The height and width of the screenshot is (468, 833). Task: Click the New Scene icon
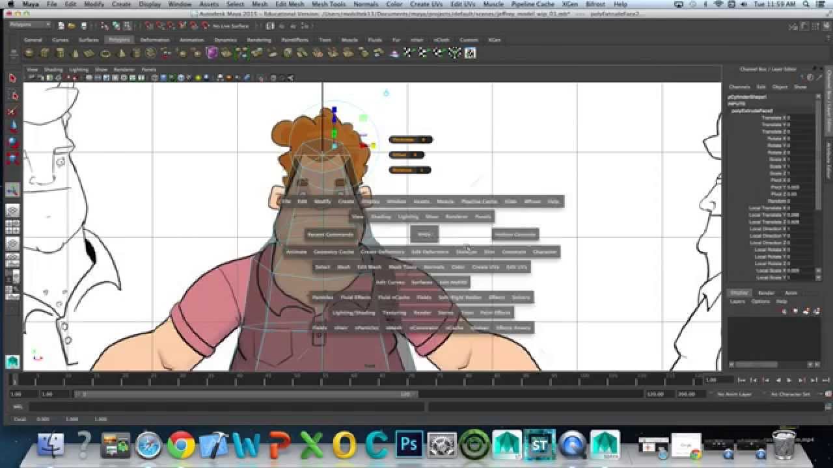pyautogui.click(x=61, y=26)
